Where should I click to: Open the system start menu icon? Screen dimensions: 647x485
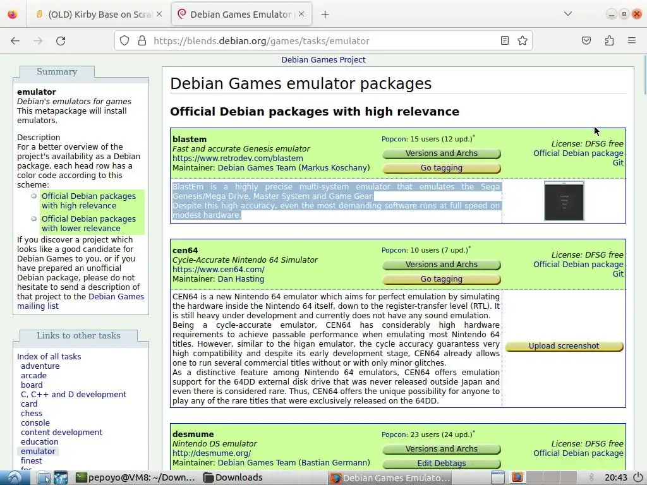coord(15,477)
